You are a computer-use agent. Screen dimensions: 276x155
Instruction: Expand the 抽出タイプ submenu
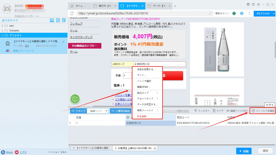(147, 93)
